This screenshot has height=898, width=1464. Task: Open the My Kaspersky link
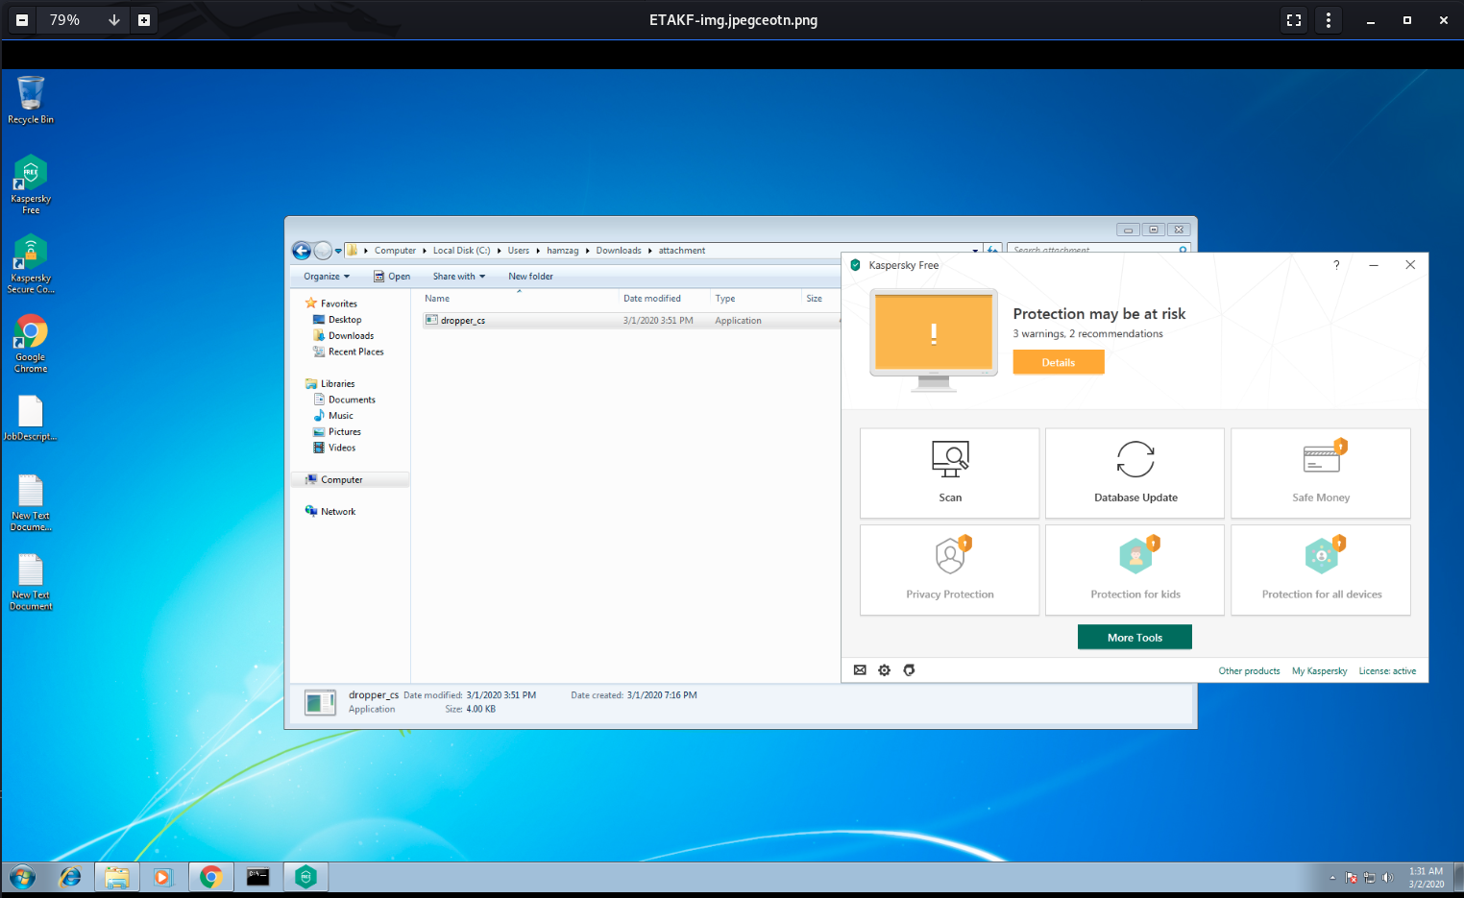[x=1319, y=671]
